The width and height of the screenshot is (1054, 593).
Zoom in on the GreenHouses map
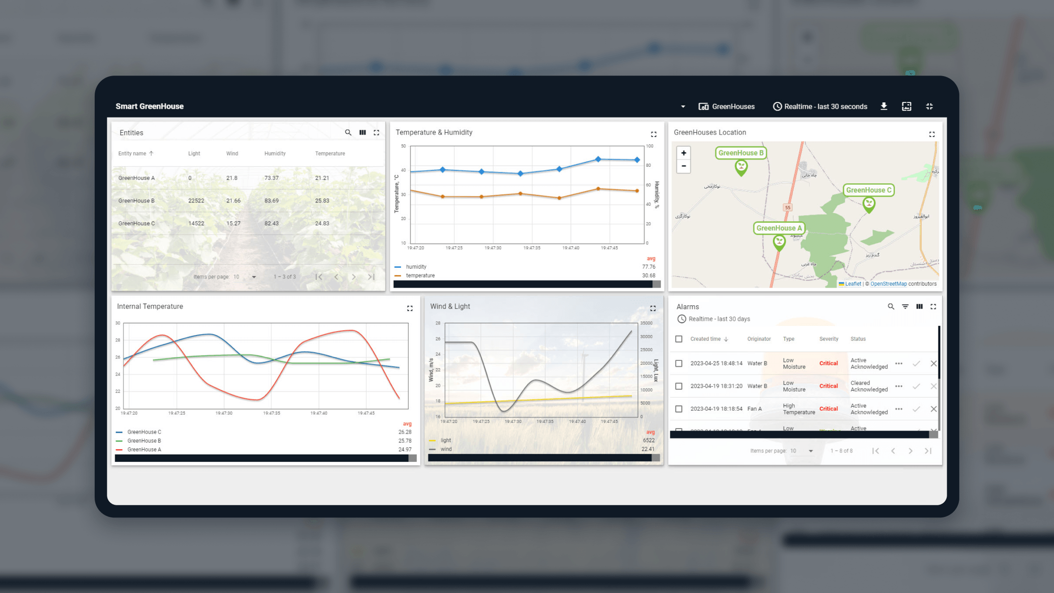click(684, 153)
